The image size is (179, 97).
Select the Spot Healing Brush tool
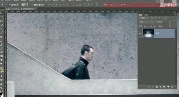(x=2, y=37)
